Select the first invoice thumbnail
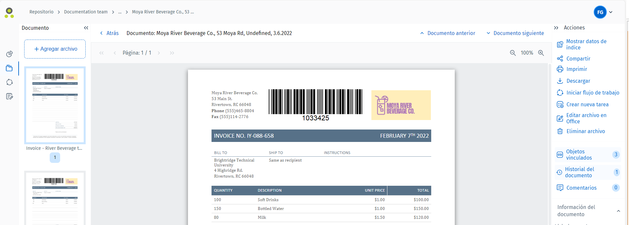 (55, 105)
